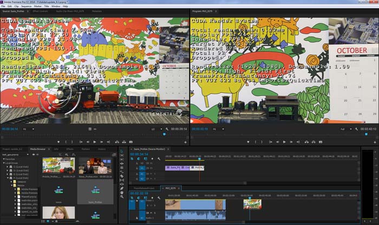Open the File menu
379x225 pixels.
click(3, 6)
